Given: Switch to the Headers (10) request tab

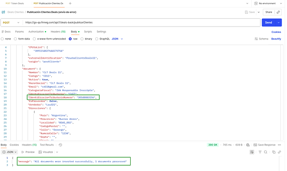Looking at the screenshot, I should pos(58,32).
